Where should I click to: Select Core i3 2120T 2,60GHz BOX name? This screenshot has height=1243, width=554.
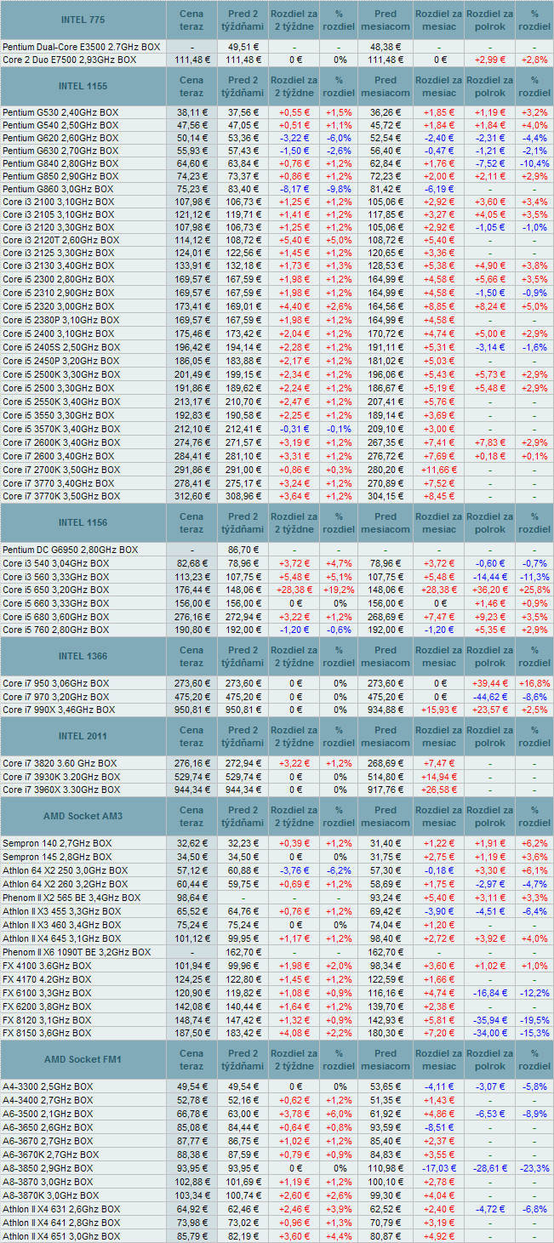(60, 240)
